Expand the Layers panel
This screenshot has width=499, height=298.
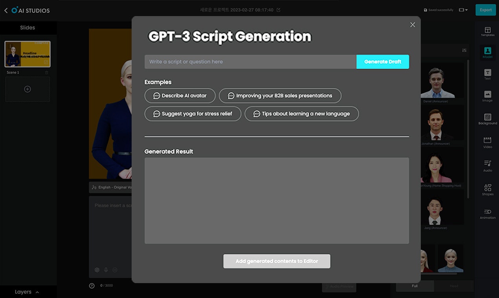pyautogui.click(x=27, y=292)
